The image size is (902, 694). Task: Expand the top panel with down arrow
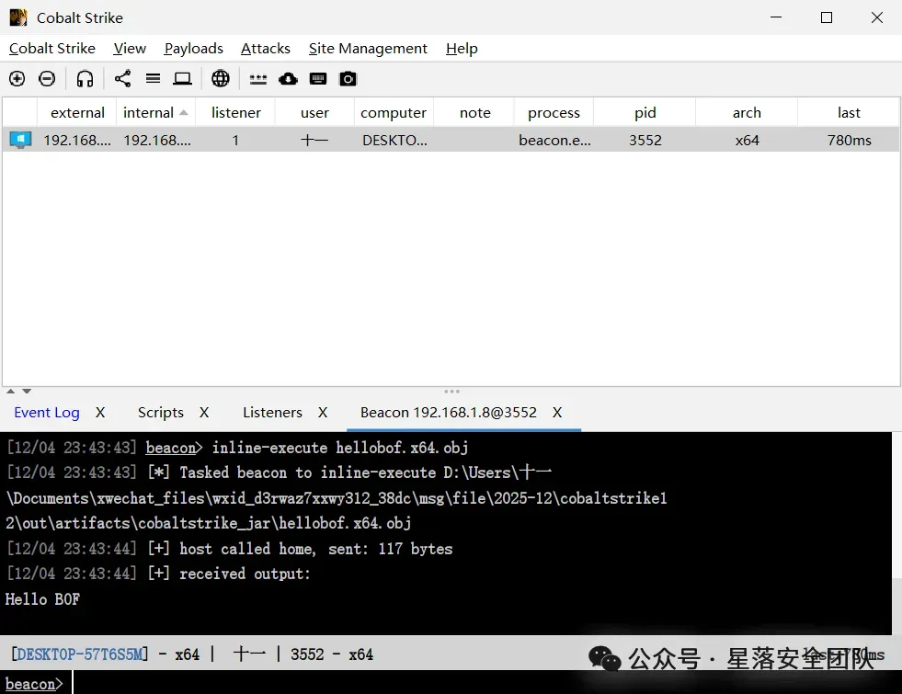point(27,391)
